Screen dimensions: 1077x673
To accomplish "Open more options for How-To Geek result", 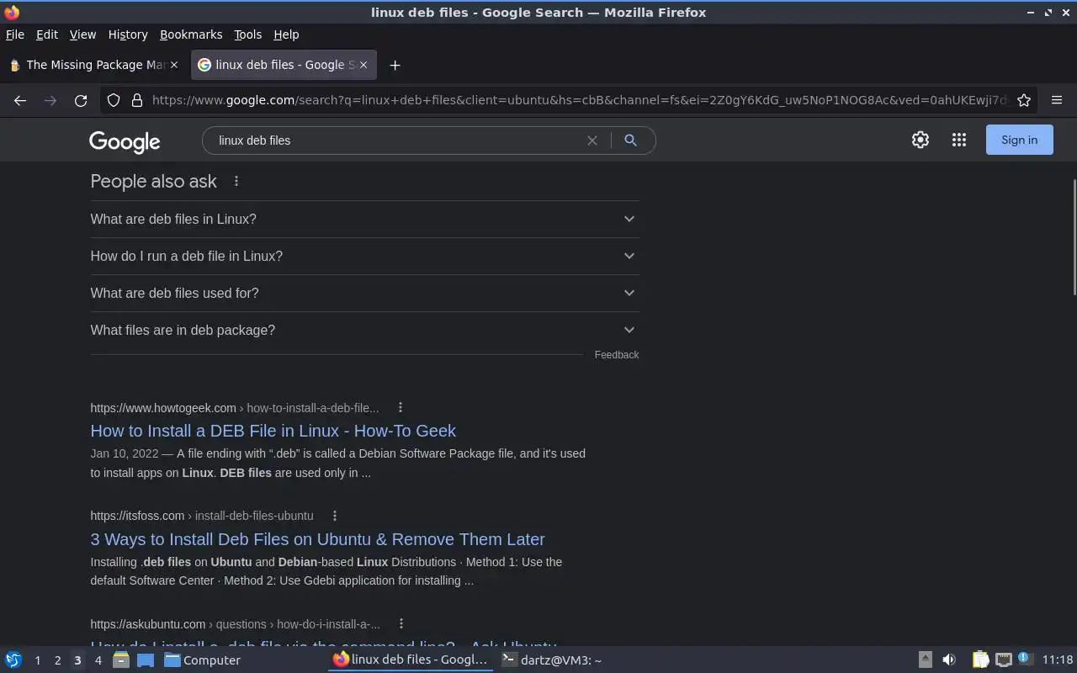I will pos(401,407).
